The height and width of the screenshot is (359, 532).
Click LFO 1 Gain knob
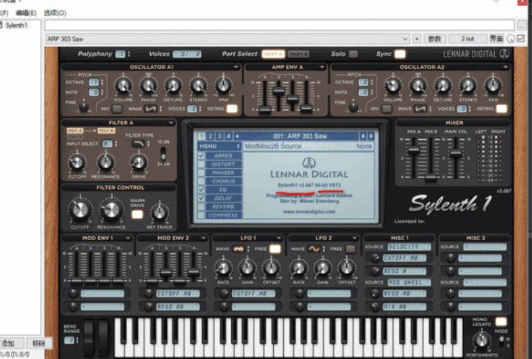[247, 268]
